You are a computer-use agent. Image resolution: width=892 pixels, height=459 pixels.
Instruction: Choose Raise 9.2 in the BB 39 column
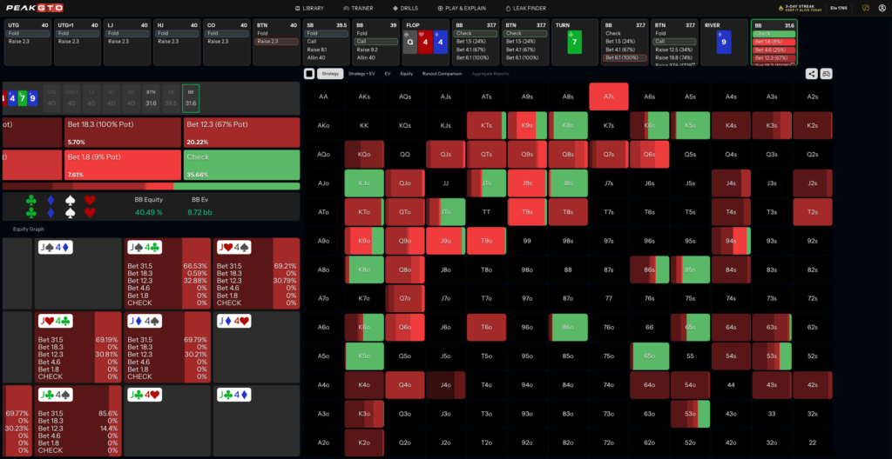(x=376, y=50)
